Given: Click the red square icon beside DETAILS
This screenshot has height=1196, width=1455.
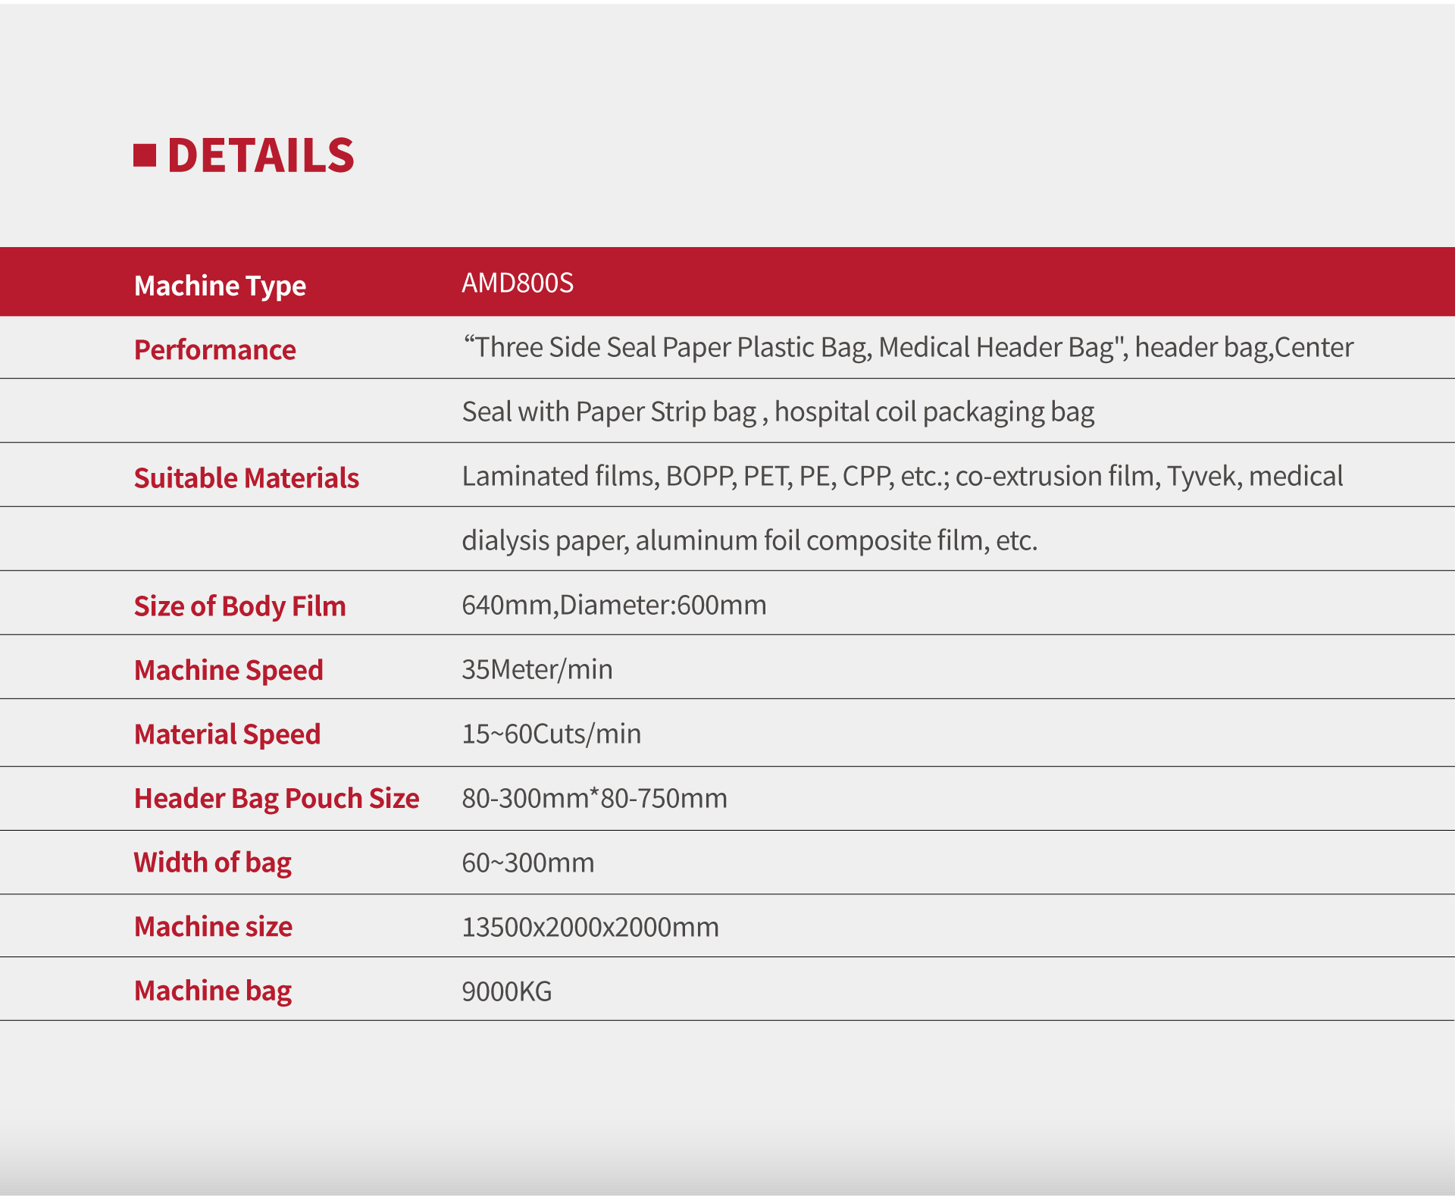Looking at the screenshot, I should [x=145, y=155].
